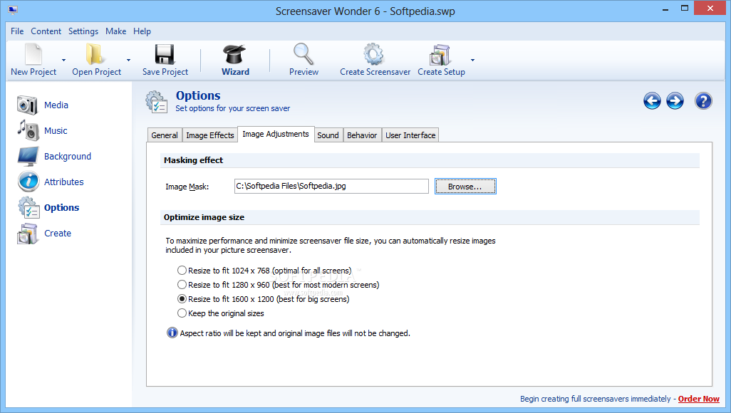Click the Create Screensaver toolbar label

point(375,72)
